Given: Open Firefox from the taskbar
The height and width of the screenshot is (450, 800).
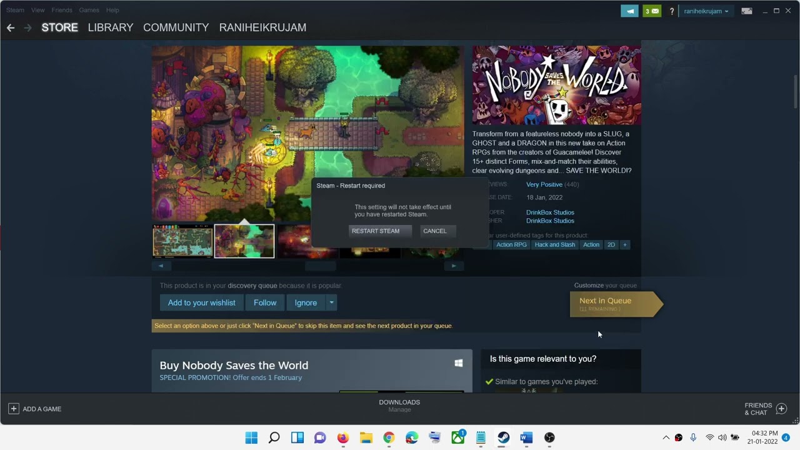Looking at the screenshot, I should [343, 437].
